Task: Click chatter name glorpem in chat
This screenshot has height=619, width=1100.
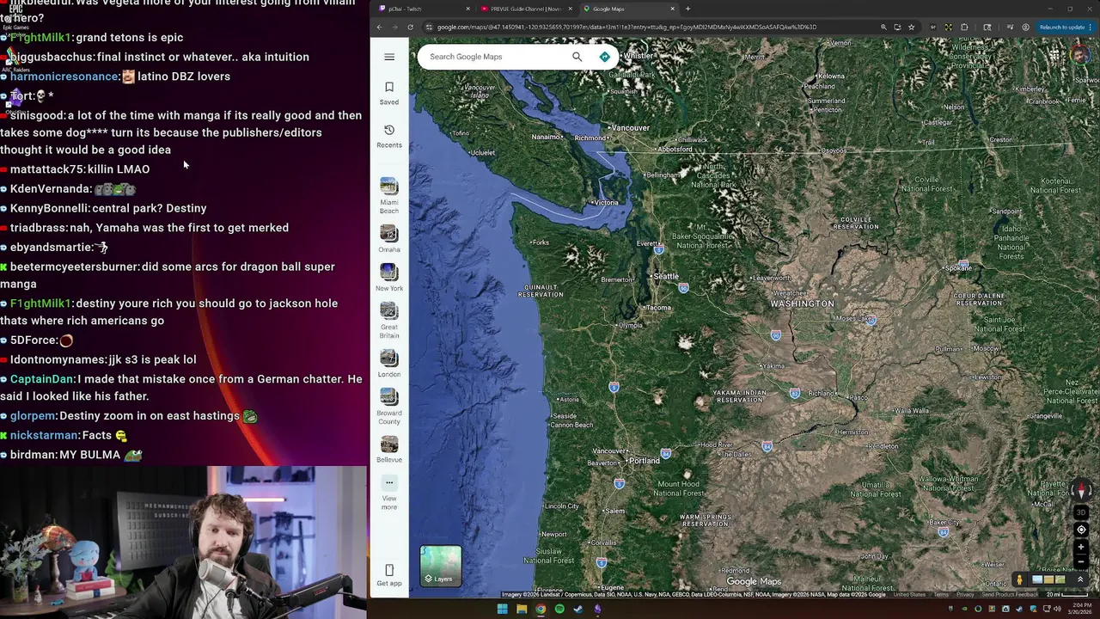Action: (x=33, y=416)
